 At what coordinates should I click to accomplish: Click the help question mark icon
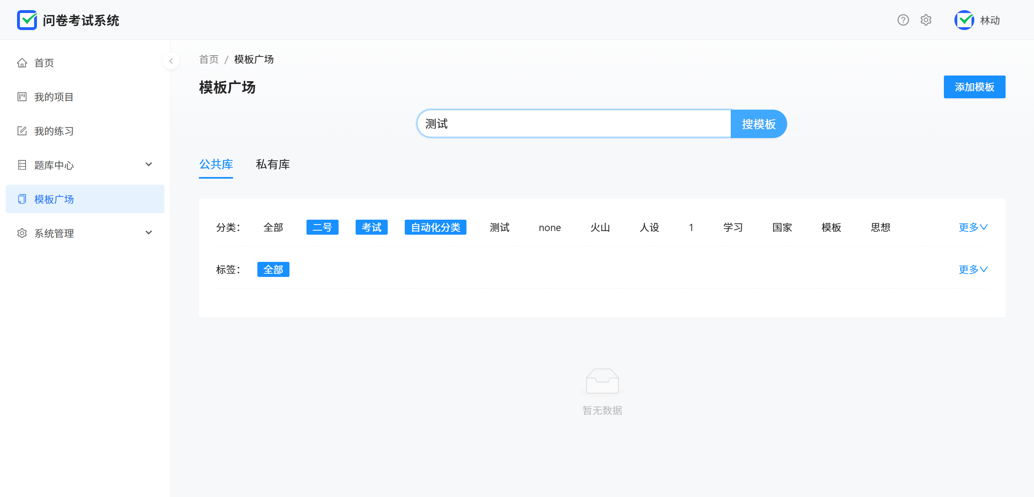[903, 20]
